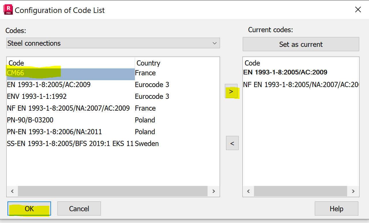Click the Cancel button
Viewport: 369px width, 223px height.
click(x=79, y=209)
